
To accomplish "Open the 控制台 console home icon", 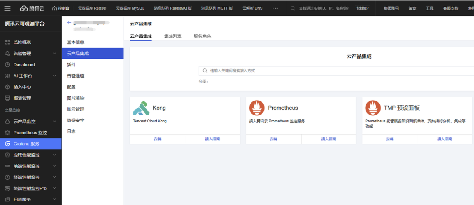I will 54,8.
